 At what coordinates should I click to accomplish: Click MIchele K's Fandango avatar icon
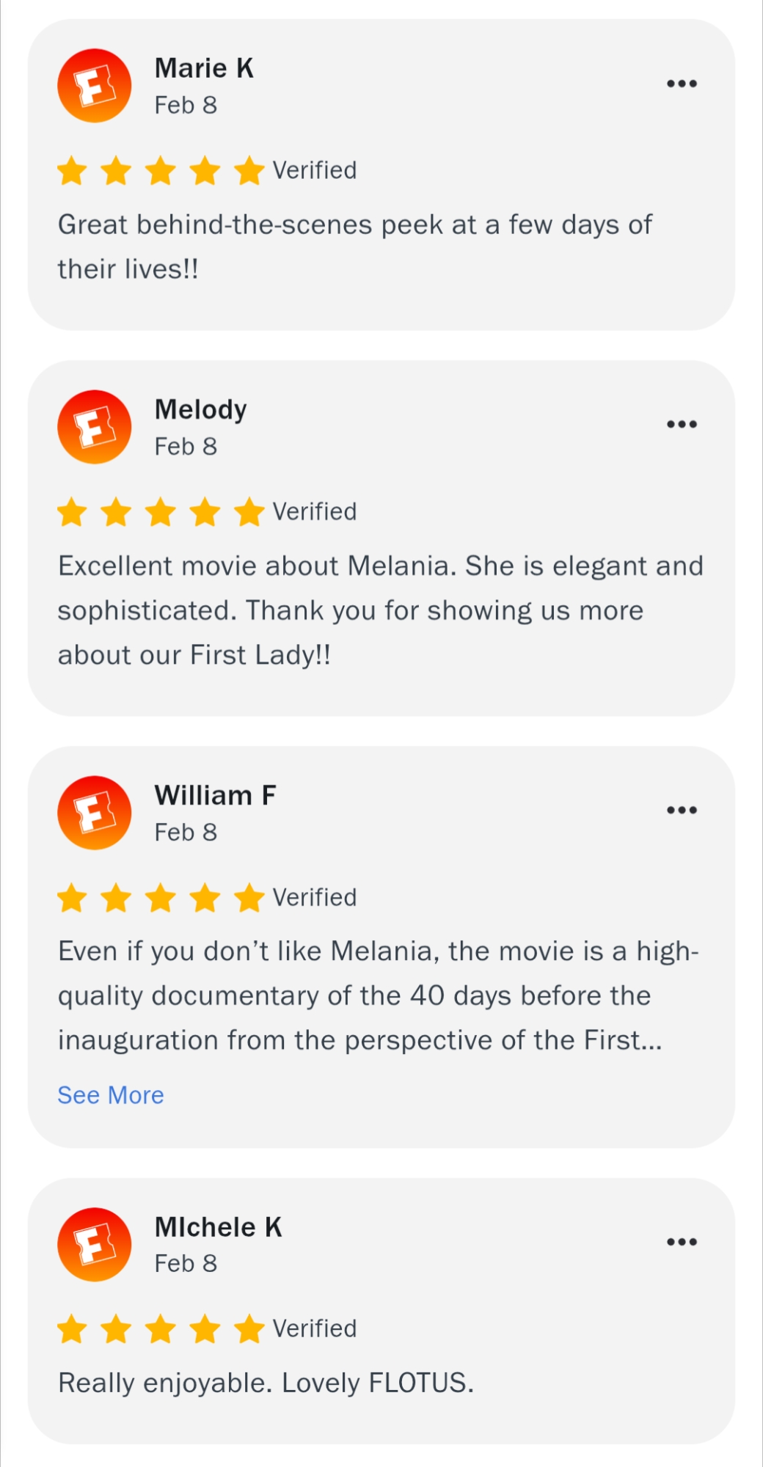(x=95, y=1244)
